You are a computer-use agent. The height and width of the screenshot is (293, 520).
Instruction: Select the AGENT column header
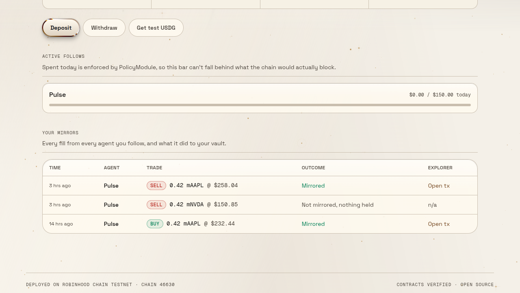pos(112,168)
